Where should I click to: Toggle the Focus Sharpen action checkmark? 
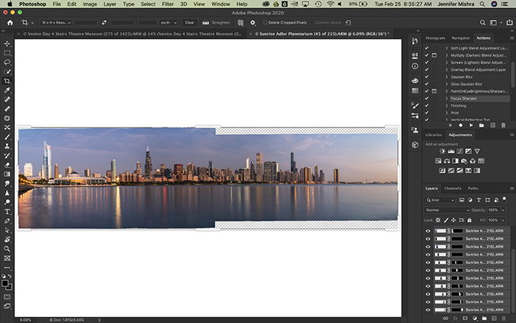click(426, 97)
